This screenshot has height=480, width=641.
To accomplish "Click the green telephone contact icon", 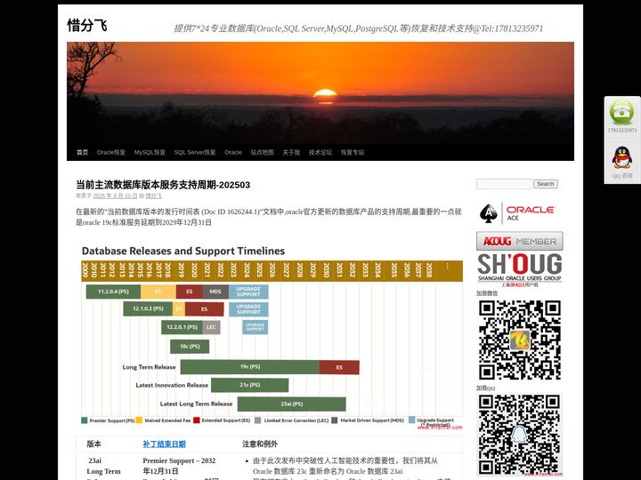I will click(x=621, y=112).
